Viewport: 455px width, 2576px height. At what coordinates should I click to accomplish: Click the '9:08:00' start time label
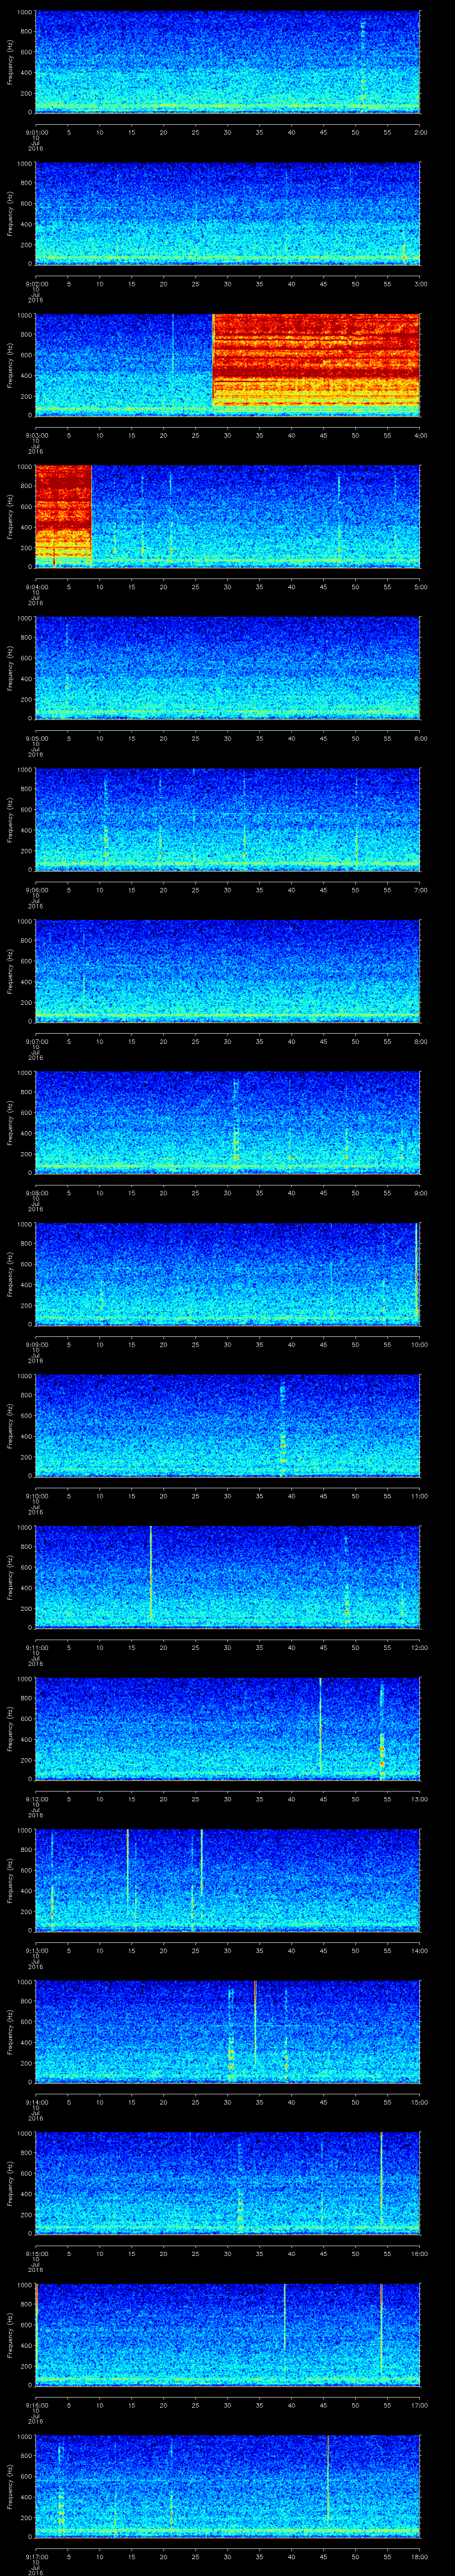tap(36, 1193)
